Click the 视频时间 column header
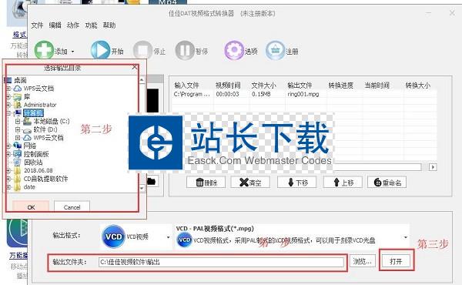This screenshot has width=462, height=285. click(228, 85)
